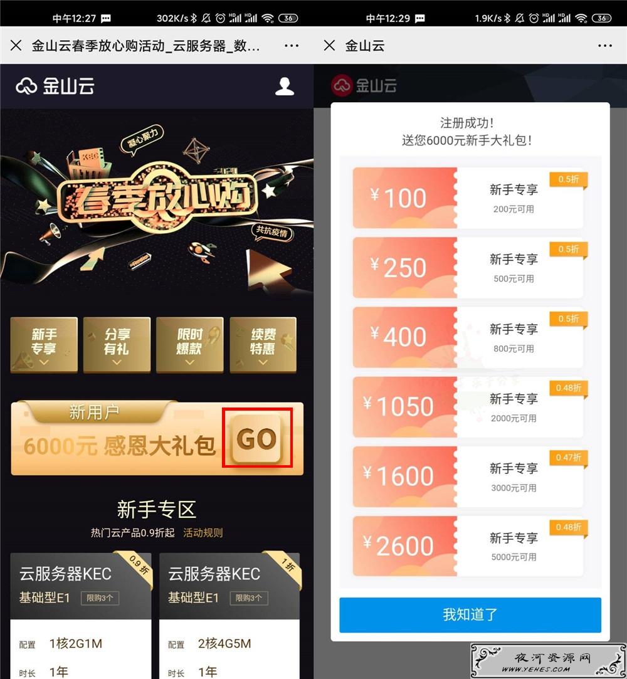Select the ¥1050 coupon card
The image size is (627, 679).
(468, 407)
